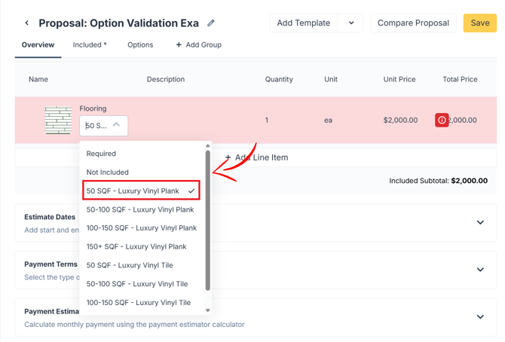Click the Add Template button
The height and width of the screenshot is (342, 505).
point(304,23)
